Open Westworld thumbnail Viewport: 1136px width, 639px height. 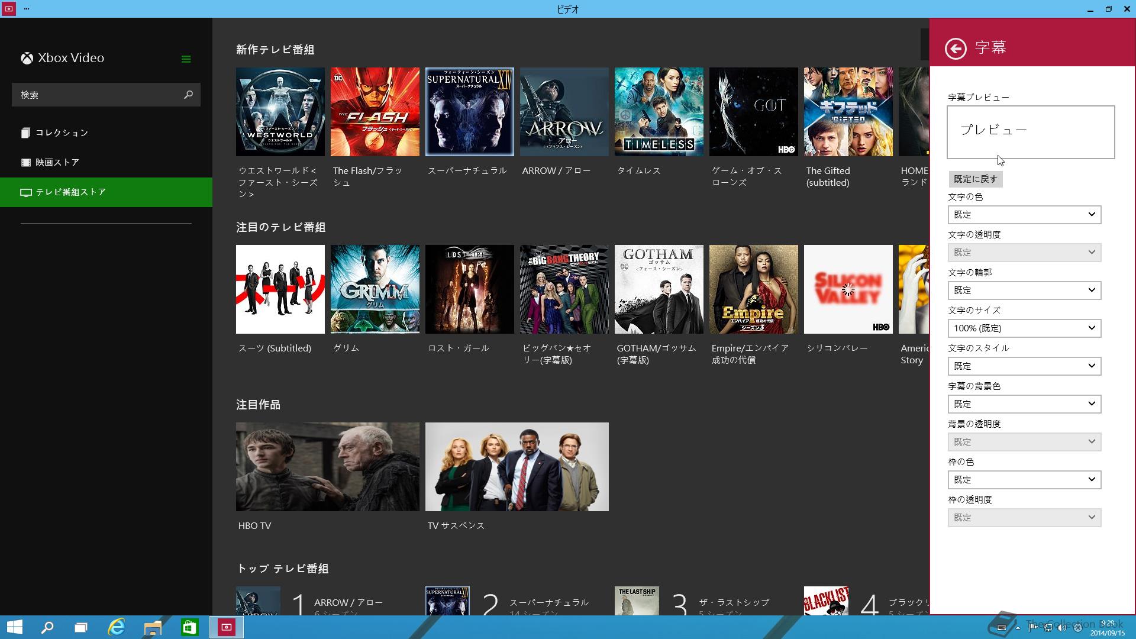[x=280, y=112]
